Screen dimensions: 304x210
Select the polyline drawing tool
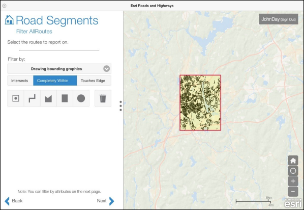coord(32,98)
